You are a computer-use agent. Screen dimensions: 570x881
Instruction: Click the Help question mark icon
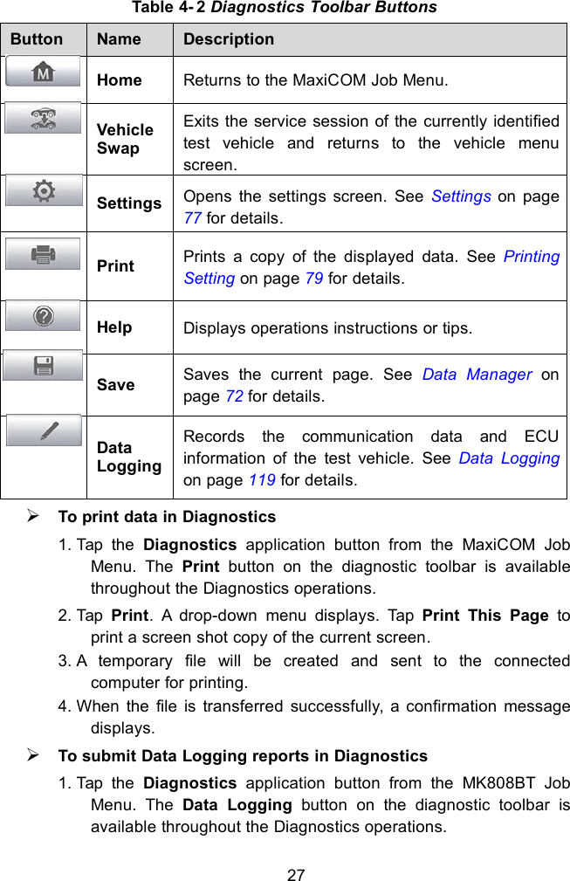pyautogui.click(x=44, y=316)
